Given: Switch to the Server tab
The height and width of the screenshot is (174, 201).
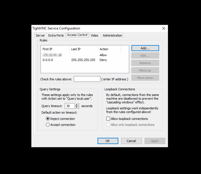Looking at the screenshot, I should click(40, 36).
